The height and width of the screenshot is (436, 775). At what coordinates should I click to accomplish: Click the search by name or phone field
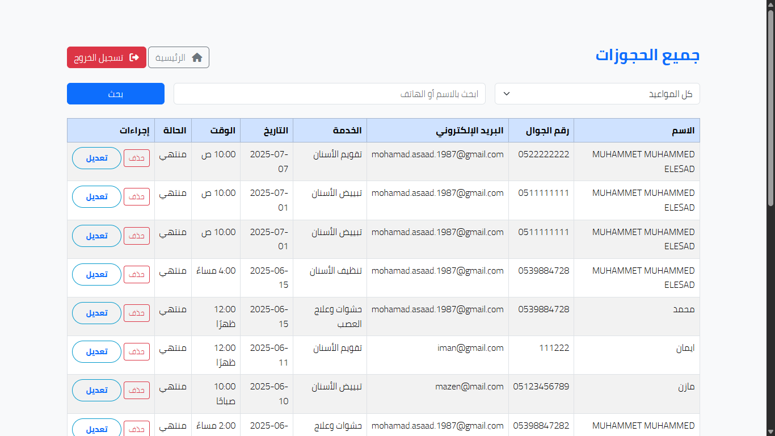coord(329,94)
